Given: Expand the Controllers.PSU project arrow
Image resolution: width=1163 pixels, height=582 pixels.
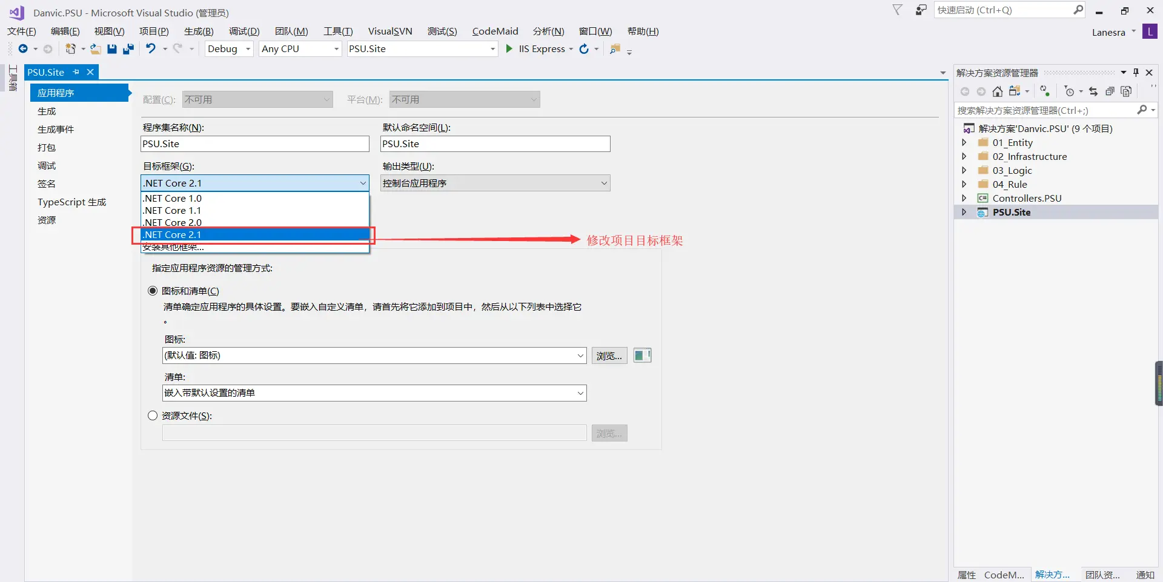Looking at the screenshot, I should (964, 198).
